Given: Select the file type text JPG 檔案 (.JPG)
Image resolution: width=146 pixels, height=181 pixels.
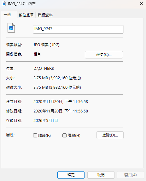Looking at the screenshot, I should [46, 45].
